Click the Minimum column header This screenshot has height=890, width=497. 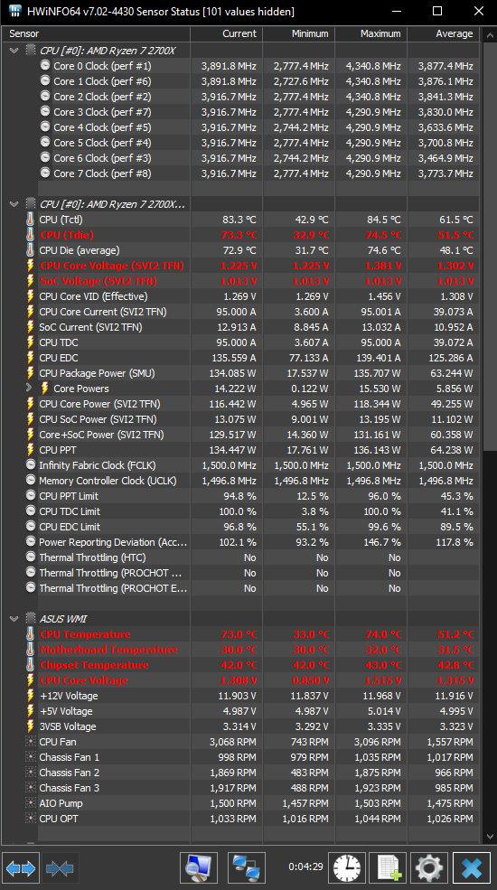point(298,33)
